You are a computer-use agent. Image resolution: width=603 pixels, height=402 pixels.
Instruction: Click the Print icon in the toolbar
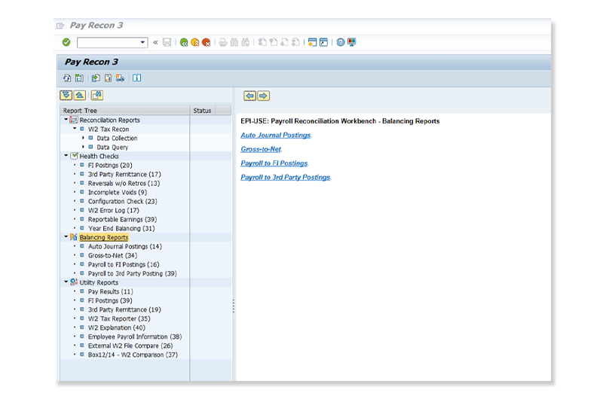coord(223,42)
